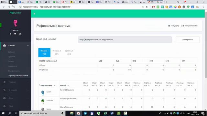The width and height of the screenshot is (207, 116).
Task: Open Кабинет submenu item
Action: 11,52
